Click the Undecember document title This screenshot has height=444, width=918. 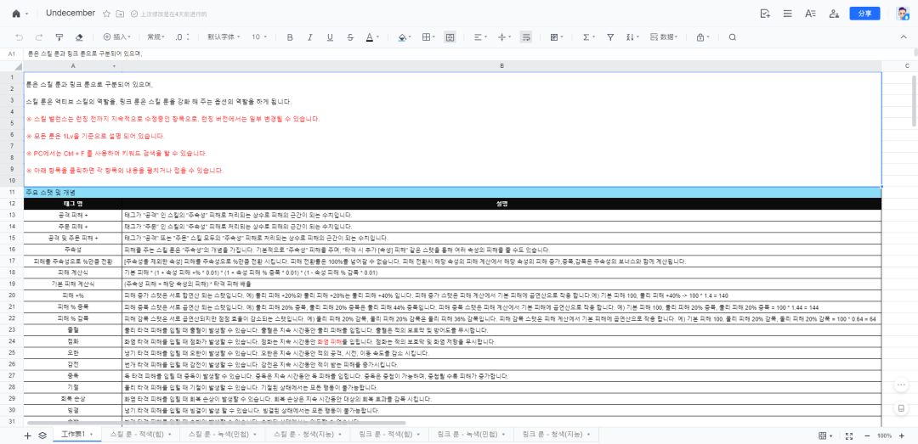point(71,13)
